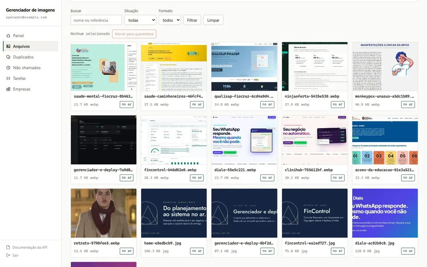Open the Não chamados clock icon
This screenshot has width=427, height=267.
tap(8, 68)
